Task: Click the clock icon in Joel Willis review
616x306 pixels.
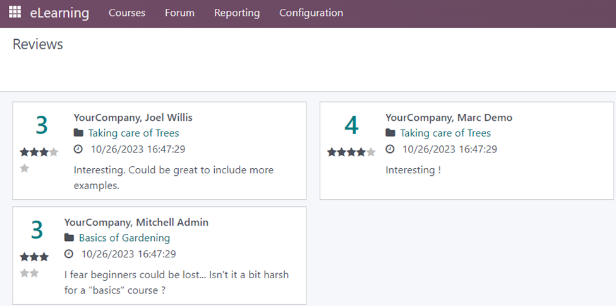Action: 78,149
